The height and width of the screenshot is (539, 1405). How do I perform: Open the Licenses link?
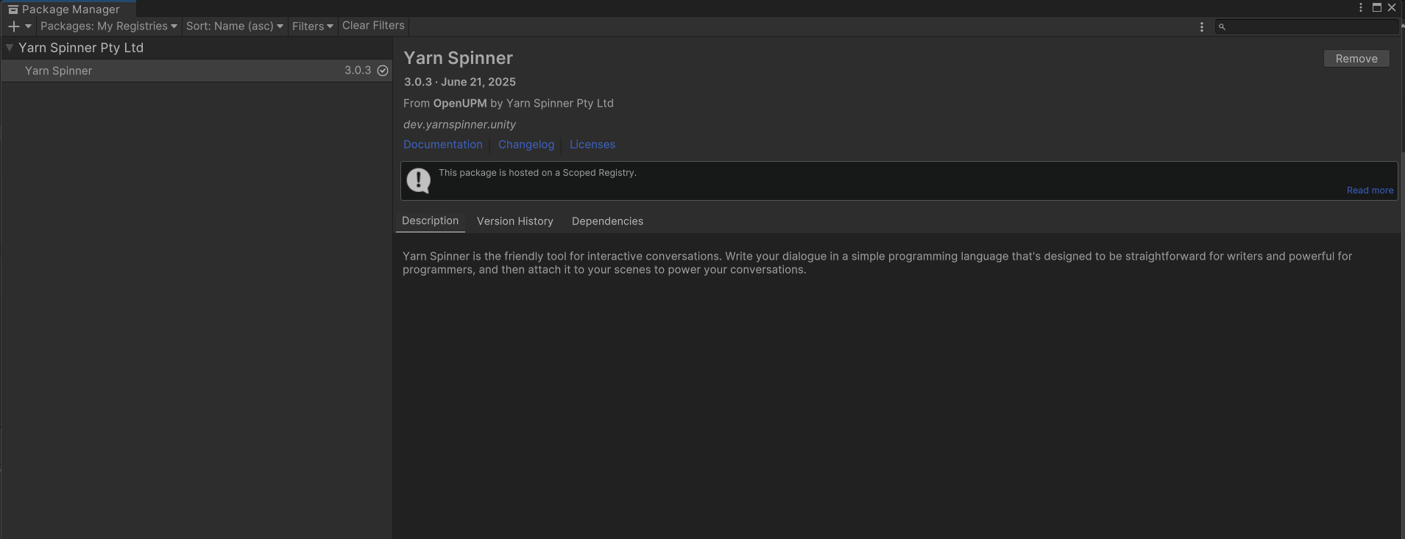coord(592,145)
